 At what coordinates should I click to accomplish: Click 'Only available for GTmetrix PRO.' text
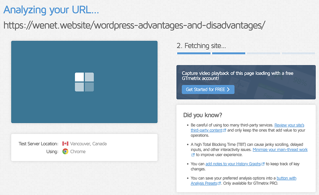[251, 184]
